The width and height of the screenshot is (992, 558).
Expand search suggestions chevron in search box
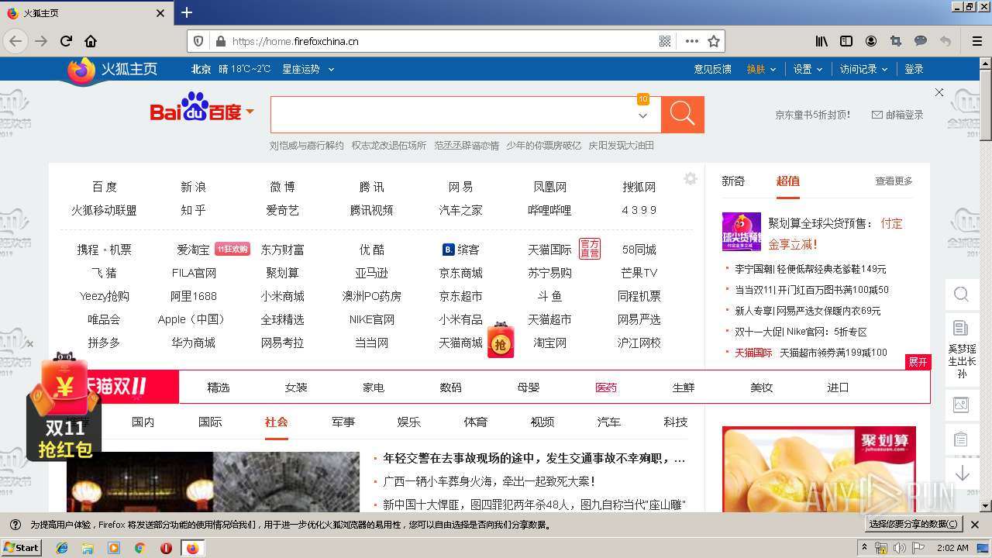pos(642,115)
